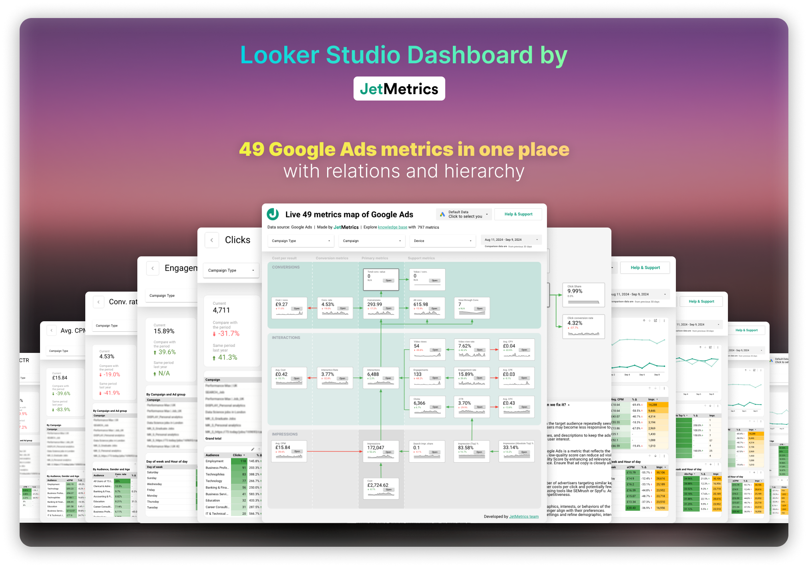Go back using the arrow on the Avg. CPM page
The image size is (808, 568).
pos(52,330)
